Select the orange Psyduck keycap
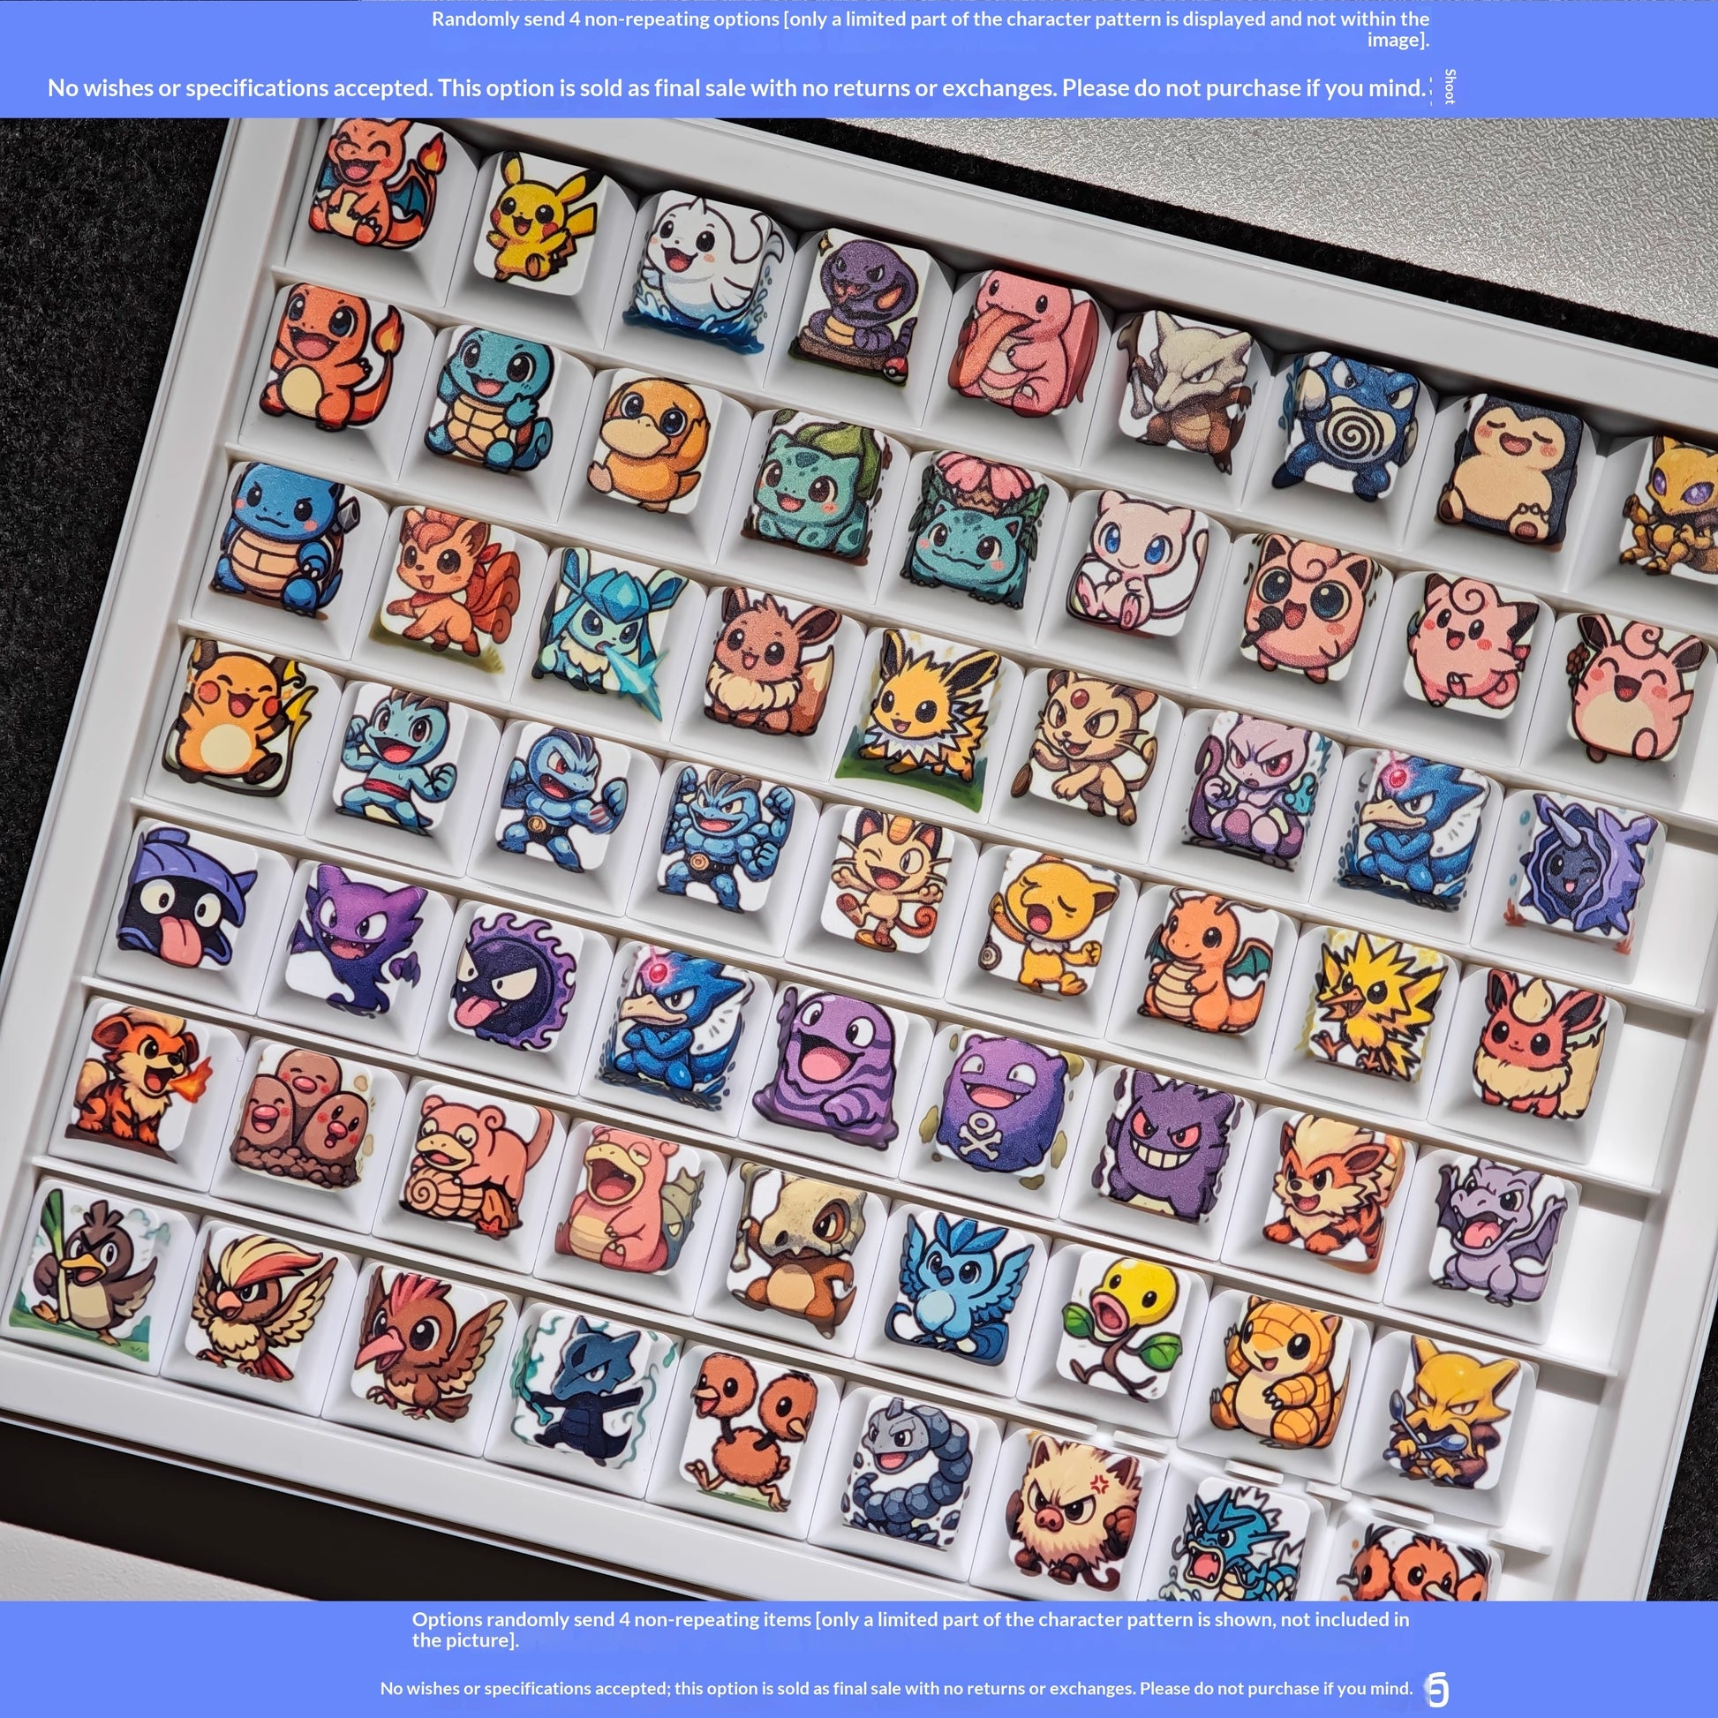Screen dimensions: 1718x1718 pyautogui.click(x=649, y=442)
